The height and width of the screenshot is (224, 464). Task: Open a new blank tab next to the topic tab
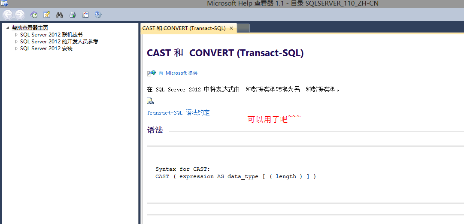click(x=243, y=28)
